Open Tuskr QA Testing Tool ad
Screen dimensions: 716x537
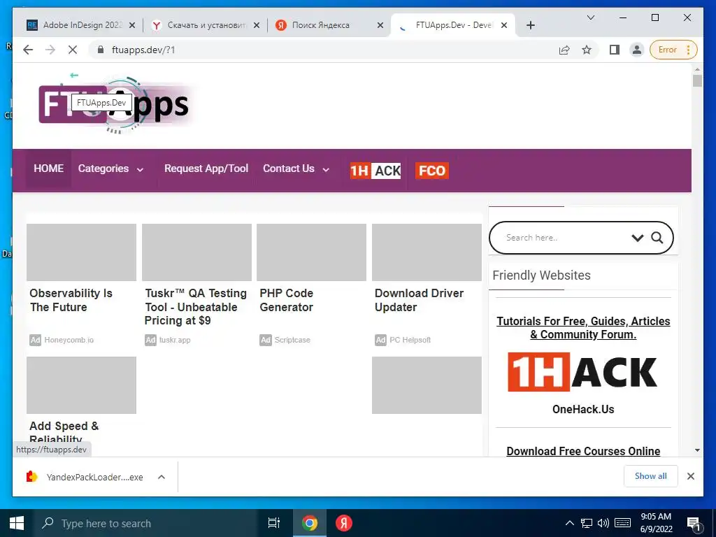pos(196,307)
